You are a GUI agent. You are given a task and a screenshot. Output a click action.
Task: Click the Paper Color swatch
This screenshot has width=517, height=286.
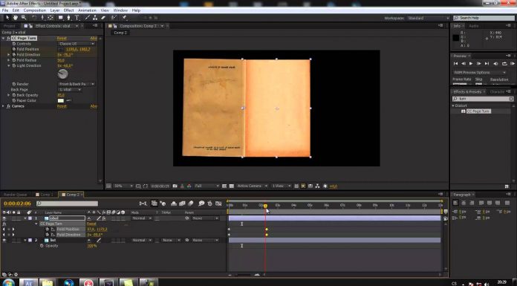click(61, 100)
